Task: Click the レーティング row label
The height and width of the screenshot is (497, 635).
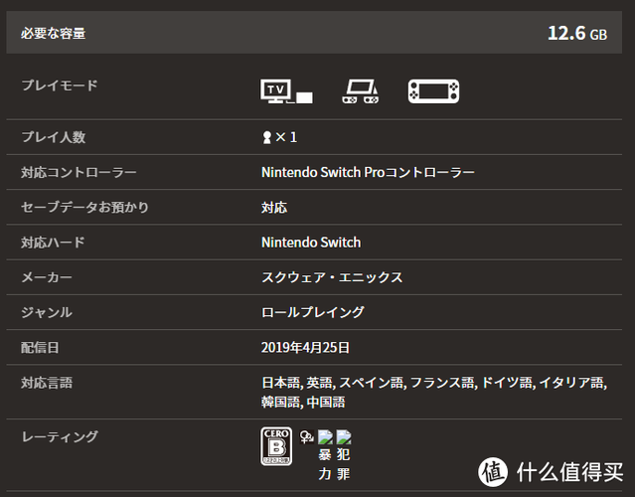Action: (60, 436)
